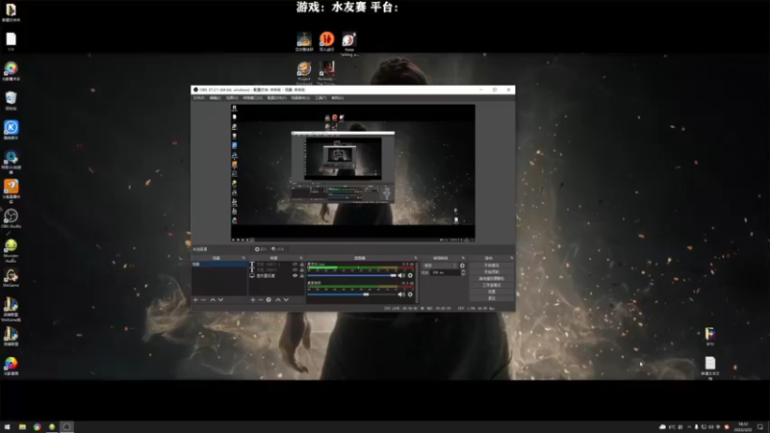Click 开始录制 to start recording

492,272
